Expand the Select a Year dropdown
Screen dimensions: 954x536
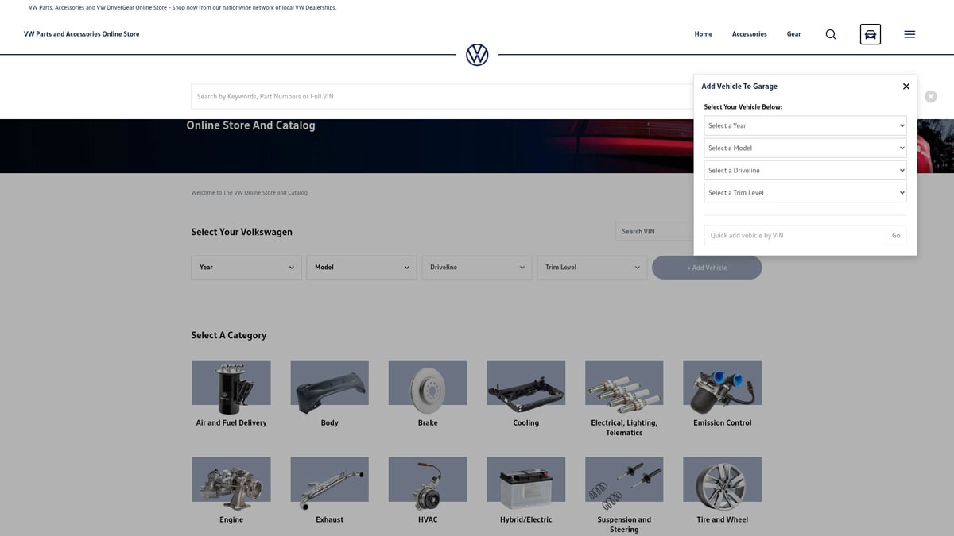click(805, 125)
